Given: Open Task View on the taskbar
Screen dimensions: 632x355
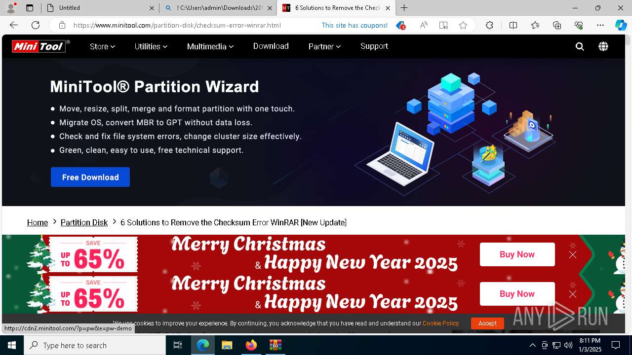Looking at the screenshot, I should pyautogui.click(x=178, y=345).
